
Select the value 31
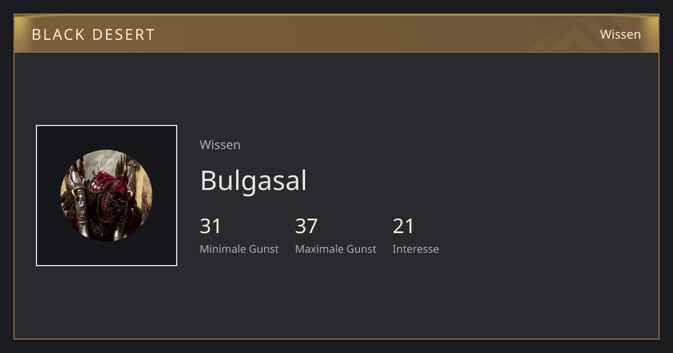[x=211, y=226]
